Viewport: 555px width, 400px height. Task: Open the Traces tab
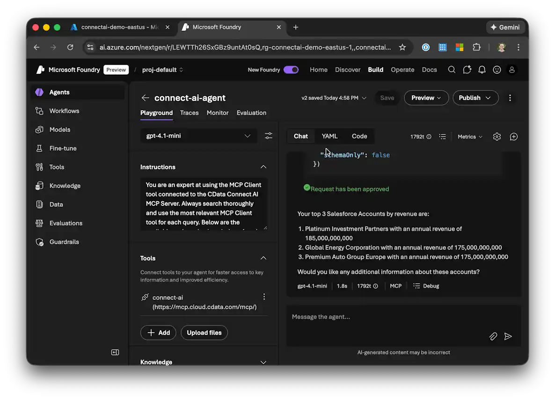[x=190, y=113]
